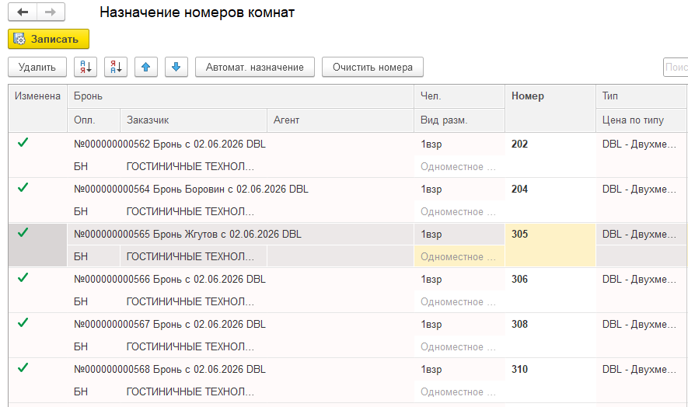Sort ascending А-Я icon
Screen dimensions: 688x407
[x=86, y=67]
